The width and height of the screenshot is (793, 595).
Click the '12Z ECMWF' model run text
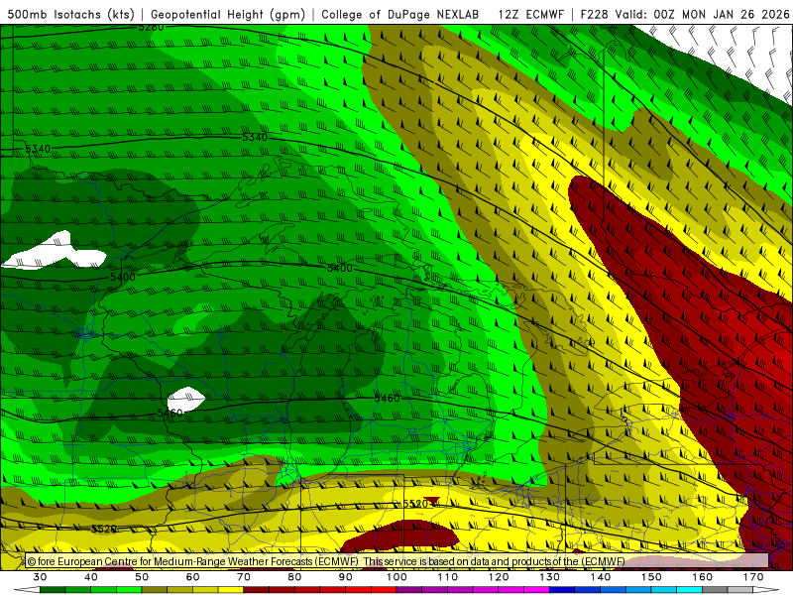tap(530, 14)
